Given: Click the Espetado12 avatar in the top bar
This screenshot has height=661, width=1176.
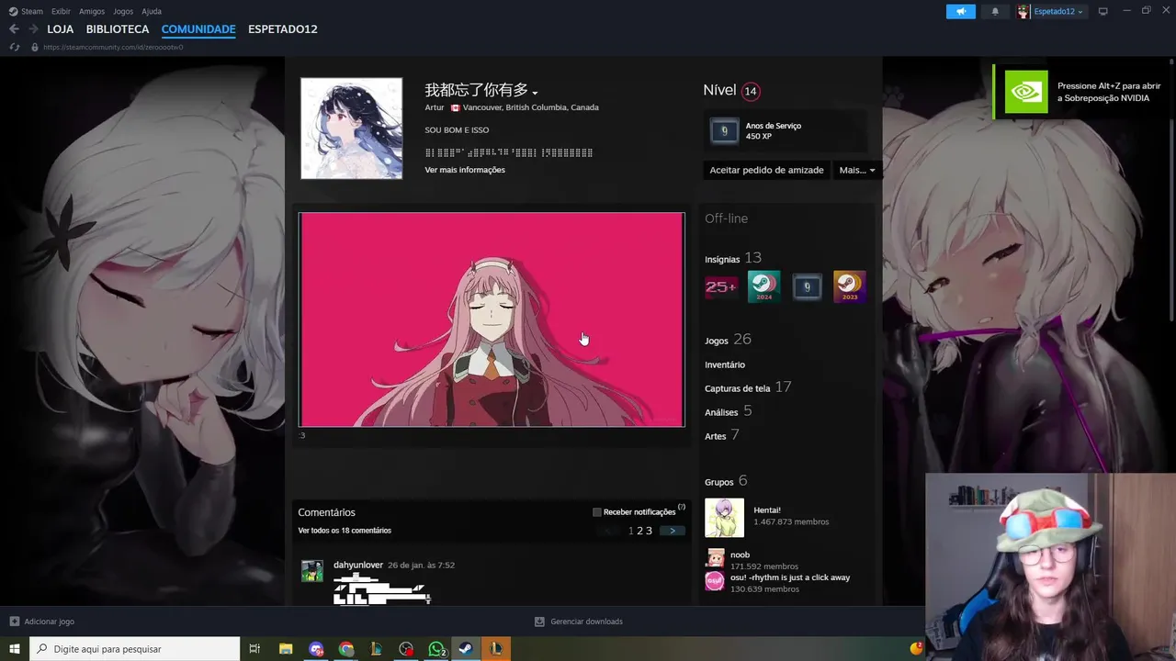Looking at the screenshot, I should (x=1023, y=11).
